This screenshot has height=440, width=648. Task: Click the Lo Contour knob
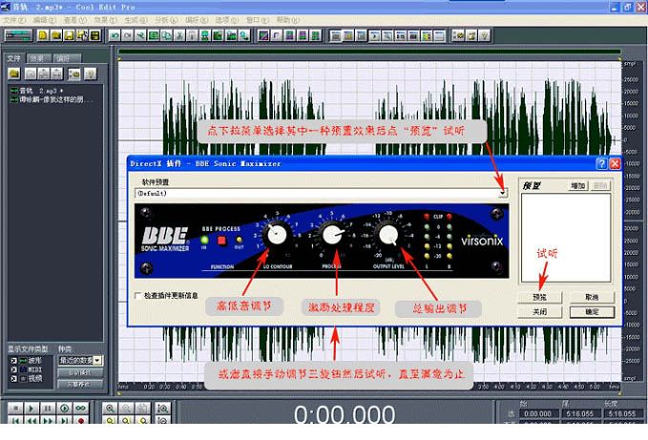coord(277,235)
